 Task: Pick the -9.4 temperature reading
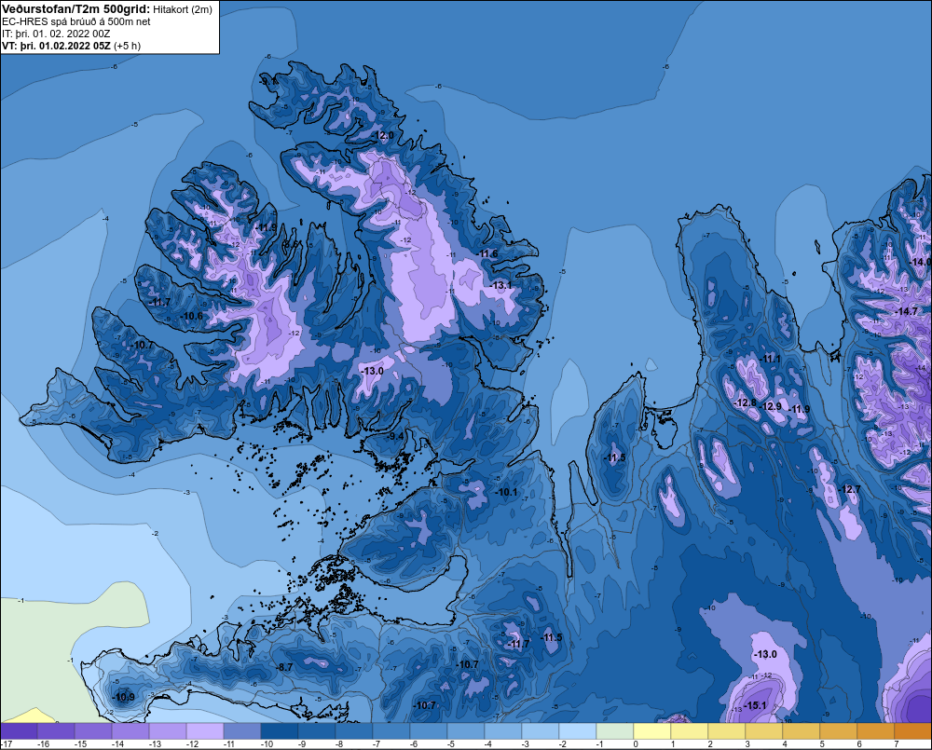tap(394, 436)
